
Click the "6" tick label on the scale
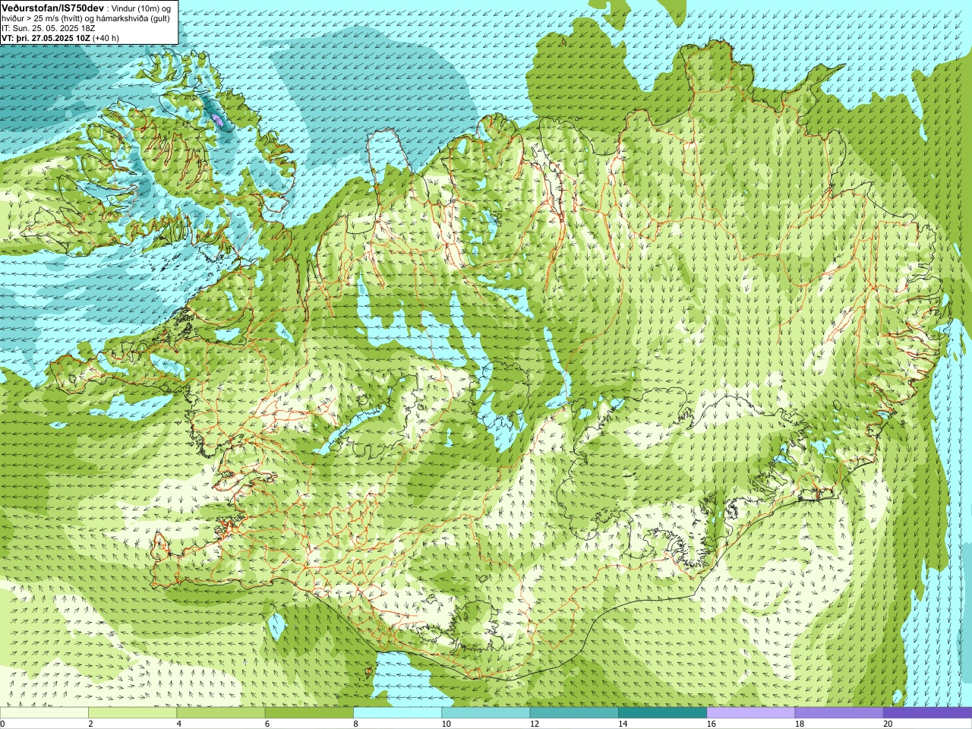click(267, 724)
